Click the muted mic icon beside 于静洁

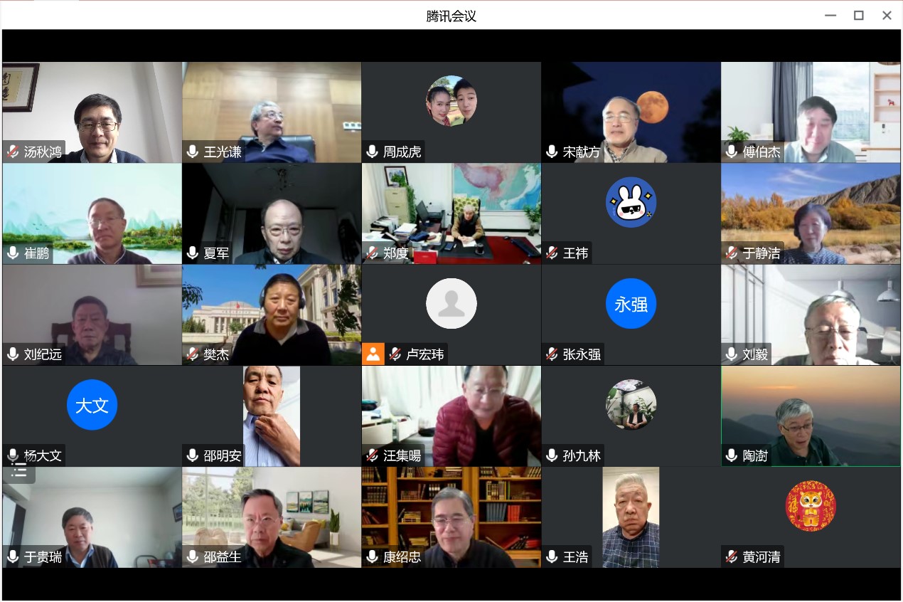click(732, 253)
